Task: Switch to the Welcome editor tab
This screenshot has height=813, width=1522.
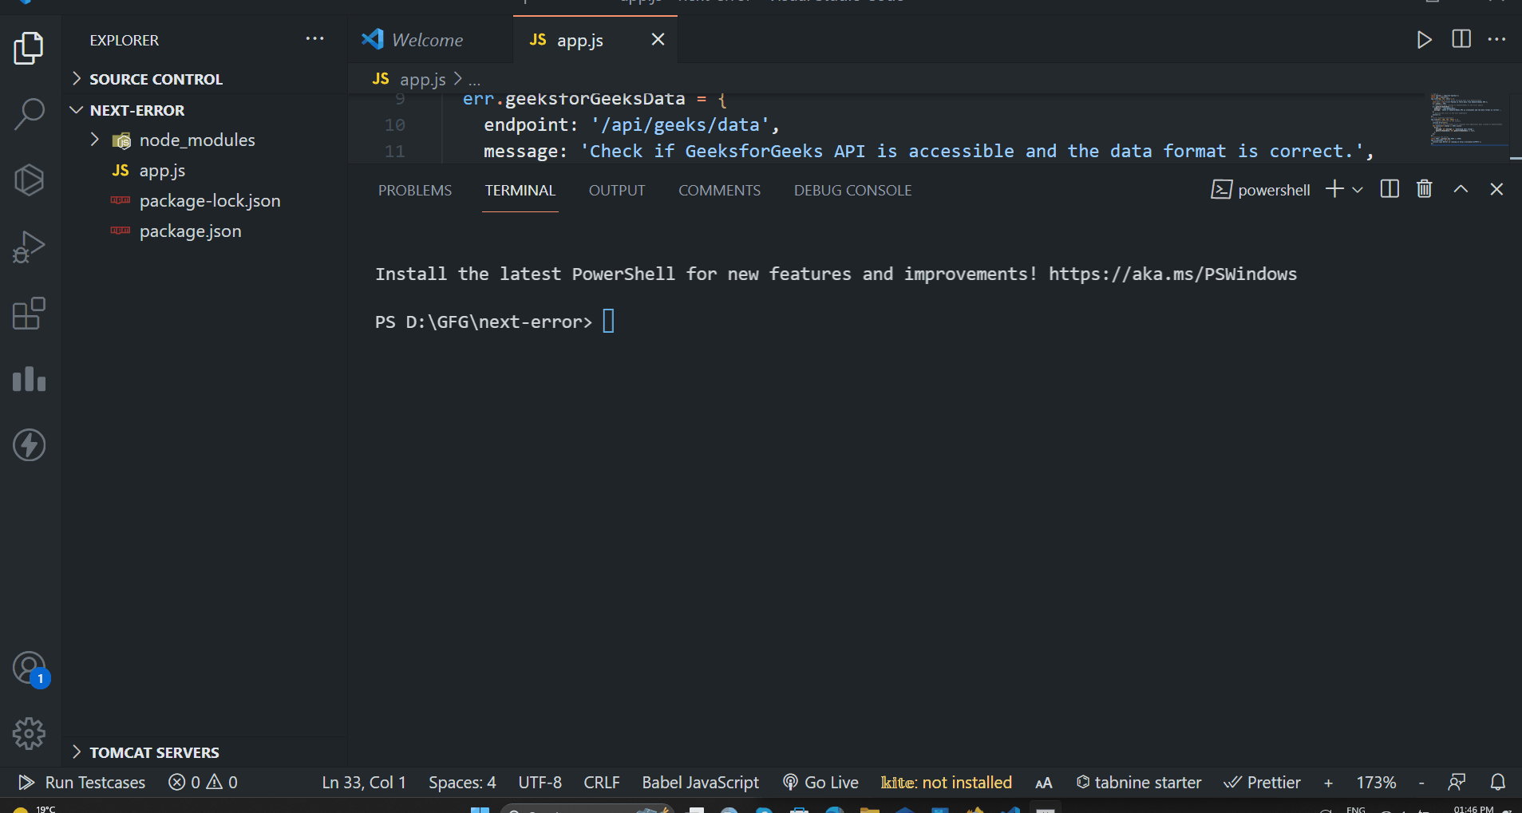Action: [427, 40]
